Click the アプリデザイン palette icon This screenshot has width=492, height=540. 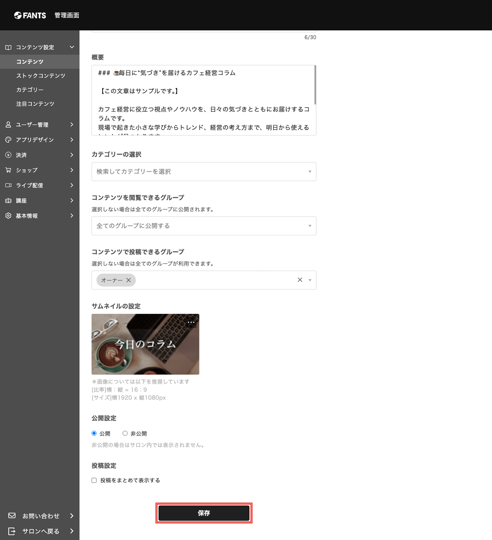point(8,140)
